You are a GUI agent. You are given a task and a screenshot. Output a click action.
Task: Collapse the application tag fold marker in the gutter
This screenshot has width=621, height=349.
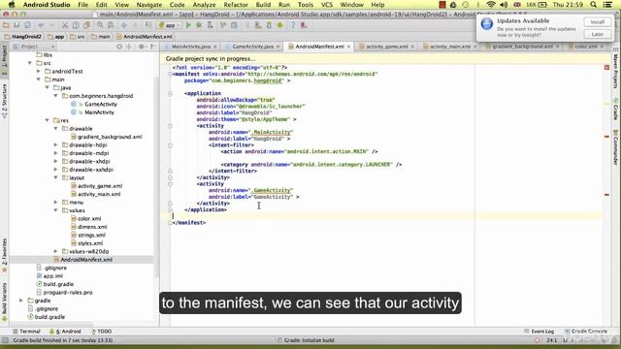click(x=170, y=93)
